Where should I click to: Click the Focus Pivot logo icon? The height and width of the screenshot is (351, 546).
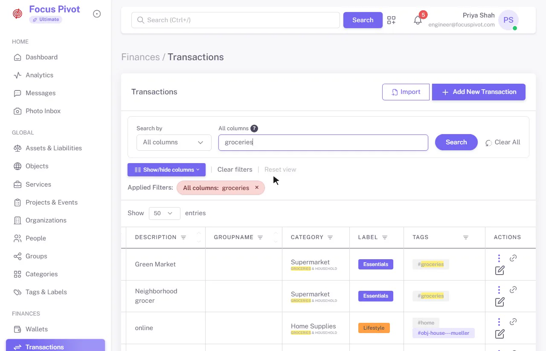pos(17,14)
